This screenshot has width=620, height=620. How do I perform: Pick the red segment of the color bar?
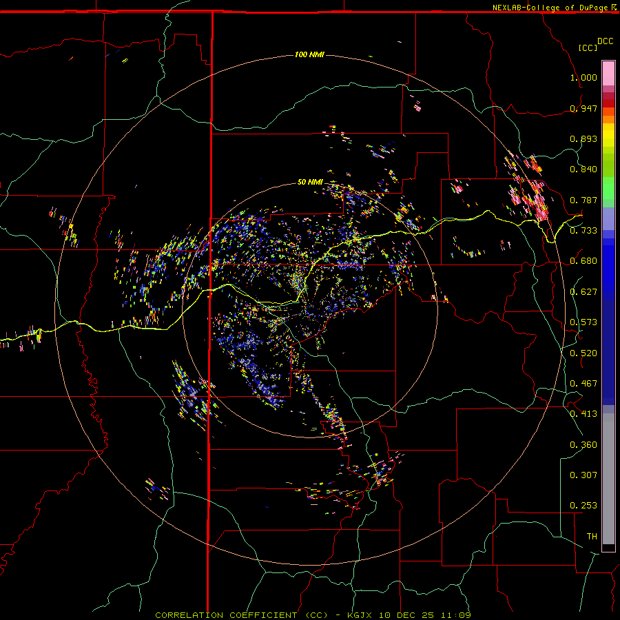608,103
